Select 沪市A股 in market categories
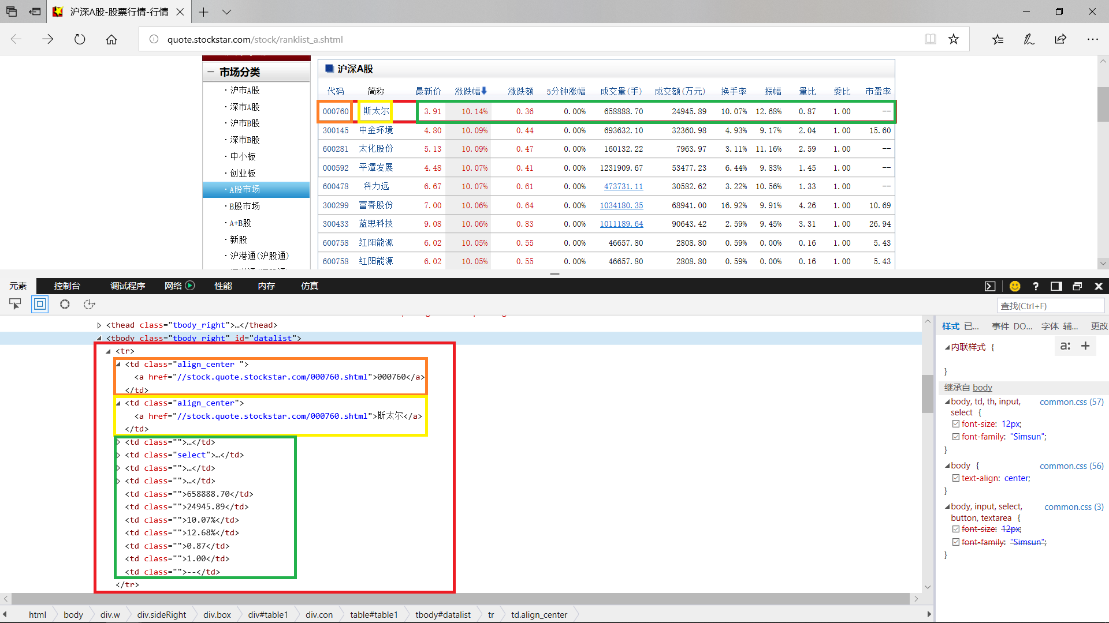 pos(245,90)
